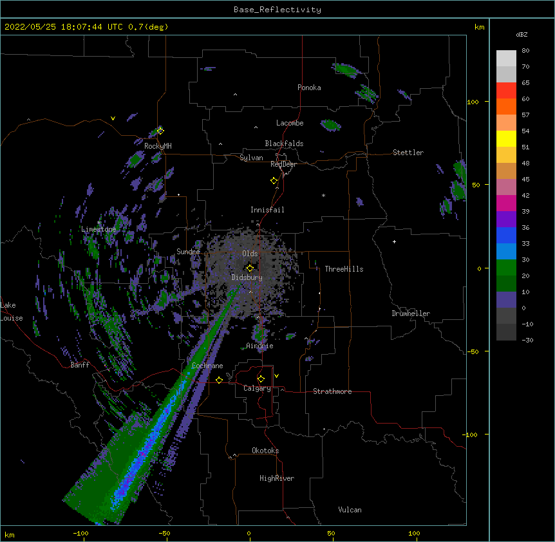Click the RedDeer city label
555x542 pixels.
point(283,164)
